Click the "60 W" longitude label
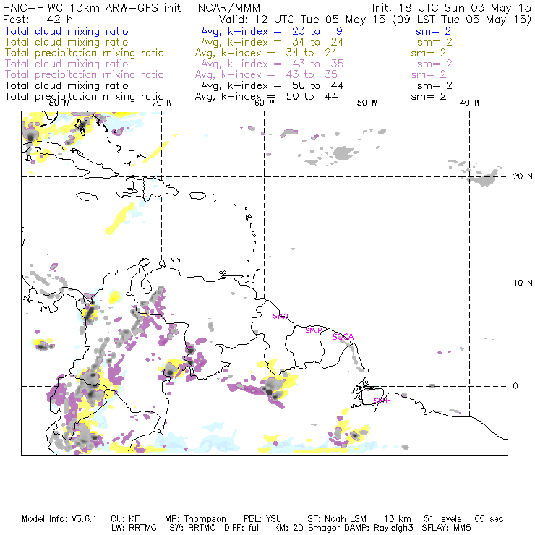This screenshot has height=535, width=535. (x=265, y=103)
